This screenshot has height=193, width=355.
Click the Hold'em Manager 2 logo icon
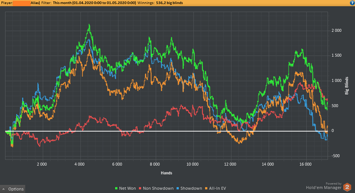[x=347, y=187]
